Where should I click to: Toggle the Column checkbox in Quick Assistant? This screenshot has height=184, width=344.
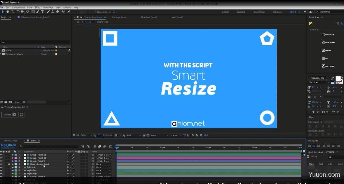pyautogui.click(x=308, y=157)
